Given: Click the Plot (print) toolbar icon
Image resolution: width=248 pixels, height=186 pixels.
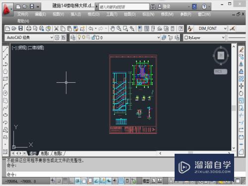Looking at the screenshot, I should click(x=29, y=29).
